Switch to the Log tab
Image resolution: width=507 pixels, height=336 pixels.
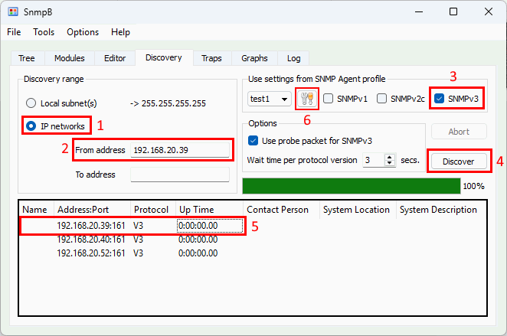tap(293, 58)
